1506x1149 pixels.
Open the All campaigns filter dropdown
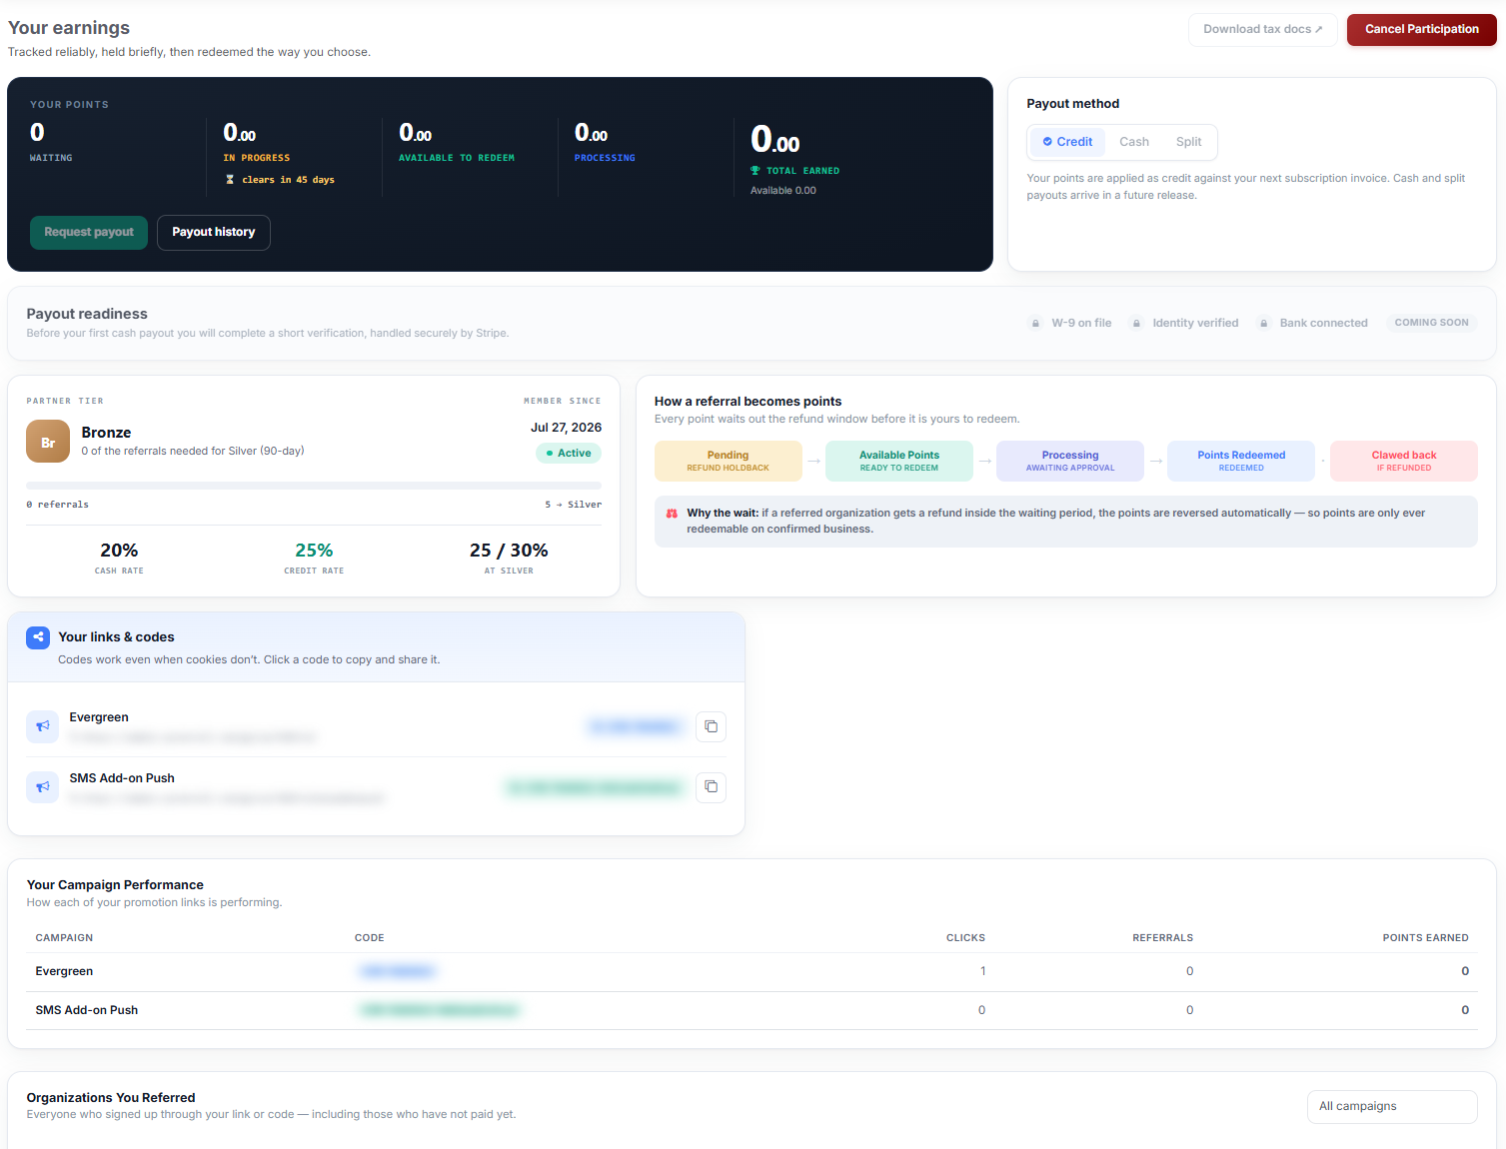coord(1392,1106)
